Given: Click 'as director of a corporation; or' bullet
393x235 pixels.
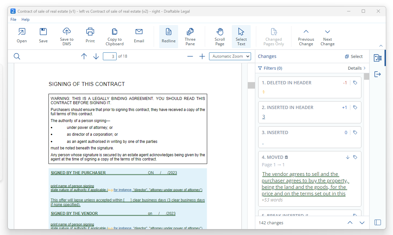Looking at the screenshot, I should pos(92,134).
